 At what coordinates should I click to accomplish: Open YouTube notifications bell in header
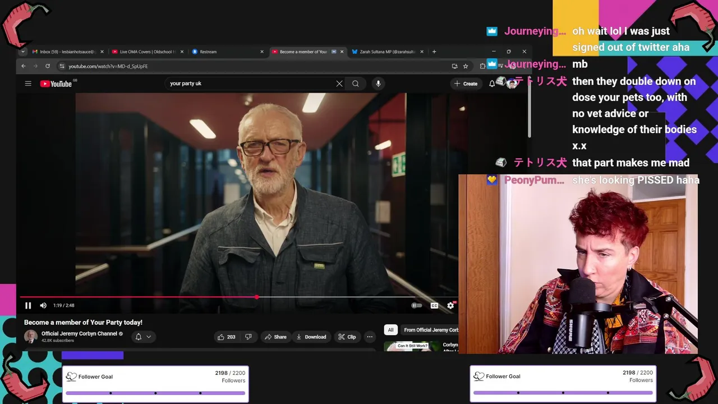[492, 84]
